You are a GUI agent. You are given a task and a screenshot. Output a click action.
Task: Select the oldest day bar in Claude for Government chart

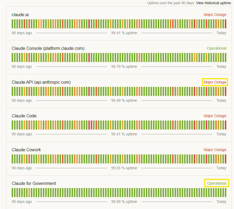[x=12, y=193]
